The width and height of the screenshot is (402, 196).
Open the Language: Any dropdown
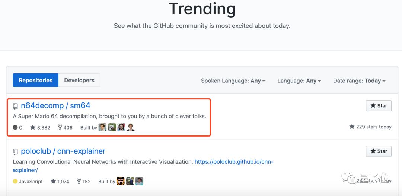pyautogui.click(x=299, y=81)
